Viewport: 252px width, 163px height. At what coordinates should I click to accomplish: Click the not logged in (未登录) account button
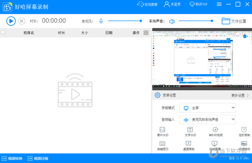pyautogui.click(x=172, y=4)
